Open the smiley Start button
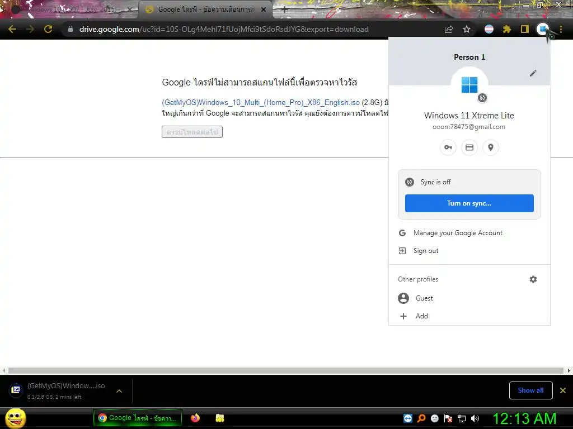This screenshot has width=573, height=429. pyautogui.click(x=15, y=418)
